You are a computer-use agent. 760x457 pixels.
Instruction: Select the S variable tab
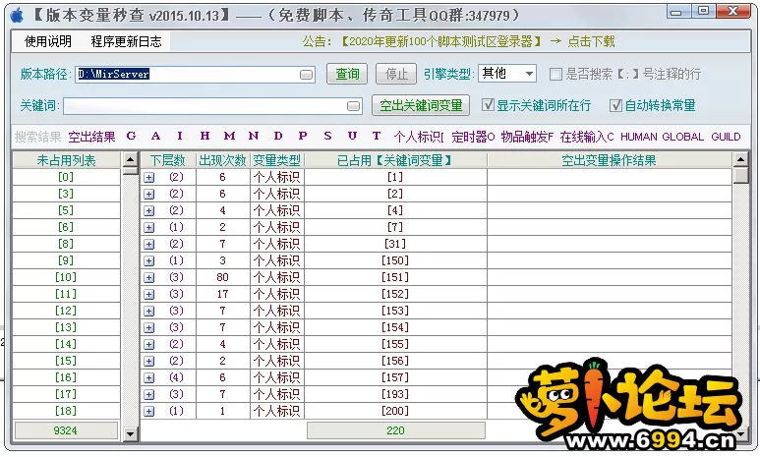click(327, 137)
